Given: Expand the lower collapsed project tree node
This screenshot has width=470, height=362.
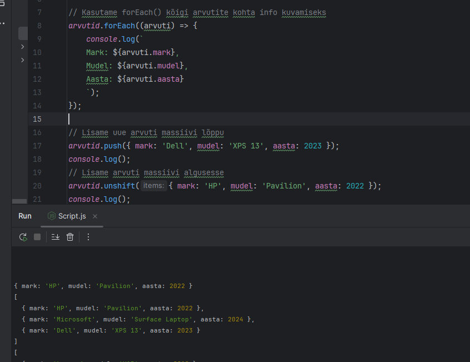Looking at the screenshot, I should tap(22, 60).
